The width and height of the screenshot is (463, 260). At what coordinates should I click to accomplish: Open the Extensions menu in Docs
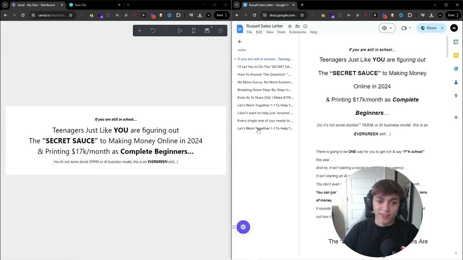pos(297,32)
